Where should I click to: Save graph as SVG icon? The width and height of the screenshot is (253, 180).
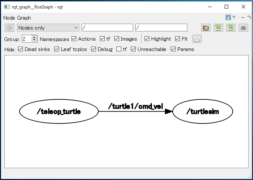click(231, 28)
